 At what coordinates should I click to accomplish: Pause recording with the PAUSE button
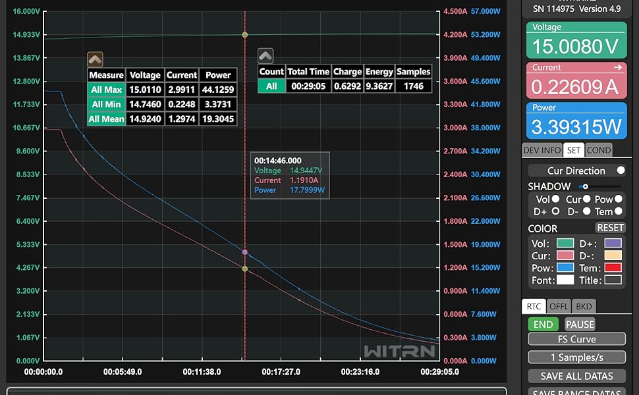580,324
